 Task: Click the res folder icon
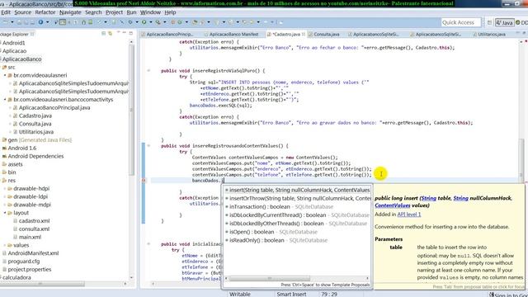click(4, 181)
